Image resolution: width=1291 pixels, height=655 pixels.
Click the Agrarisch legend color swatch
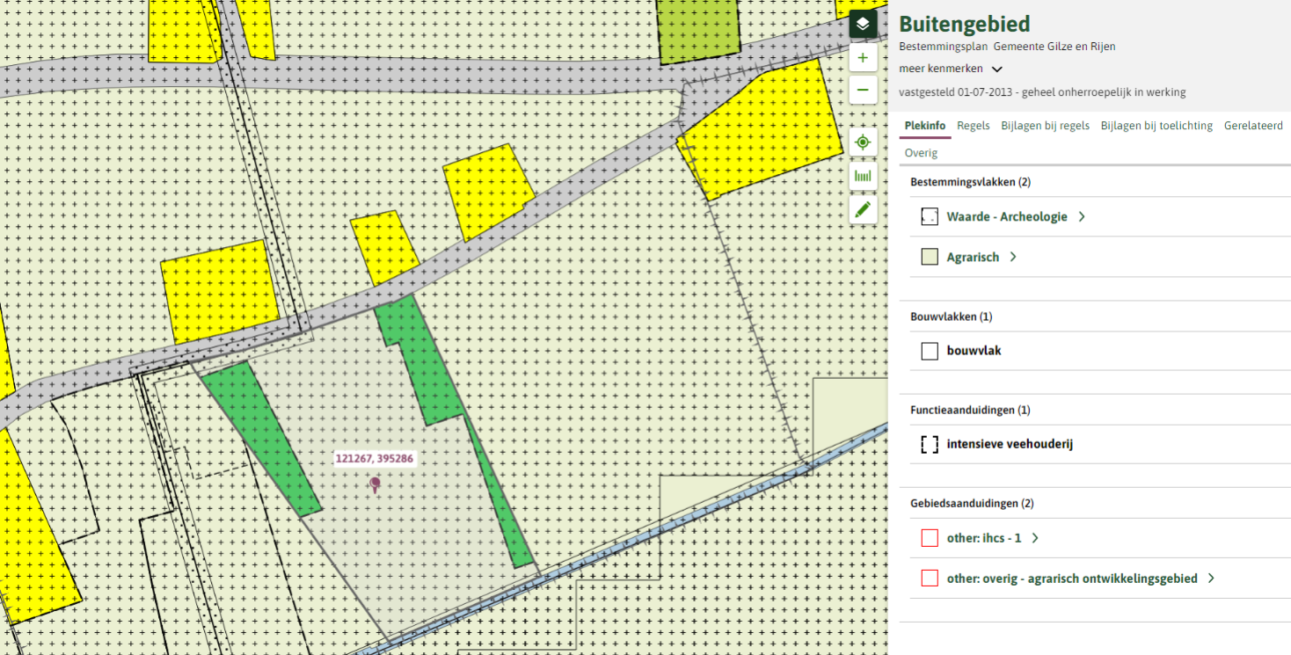pos(930,257)
